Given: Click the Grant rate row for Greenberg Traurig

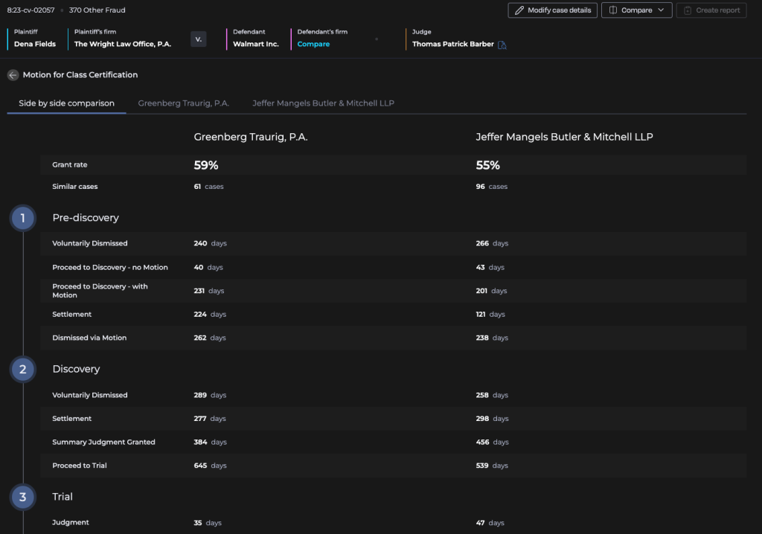Looking at the screenshot, I should point(206,165).
